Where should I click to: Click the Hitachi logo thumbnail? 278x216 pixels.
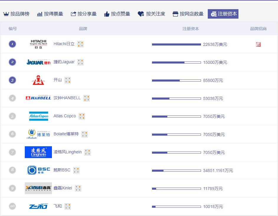pyautogui.click(x=38, y=44)
